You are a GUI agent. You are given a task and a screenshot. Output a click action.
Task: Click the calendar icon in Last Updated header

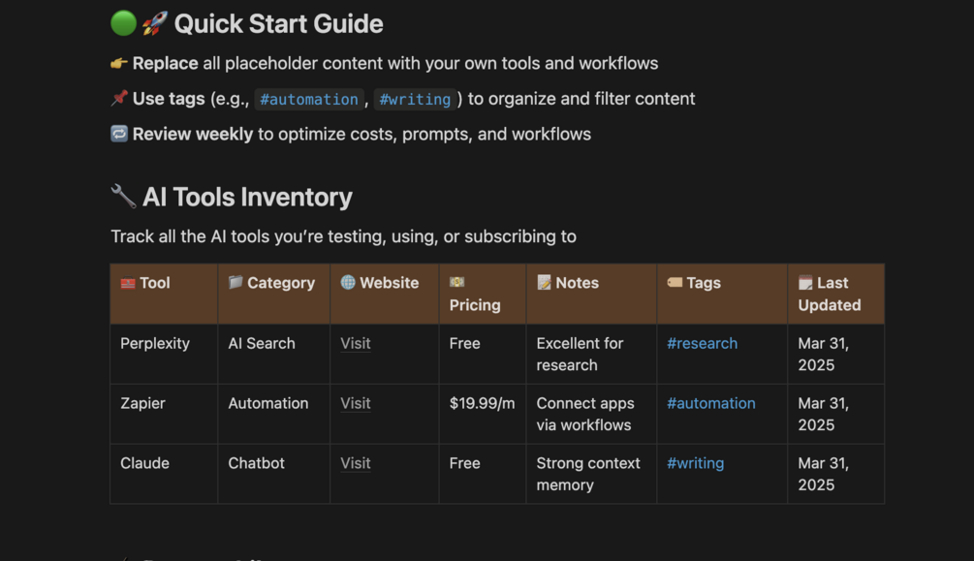click(805, 283)
